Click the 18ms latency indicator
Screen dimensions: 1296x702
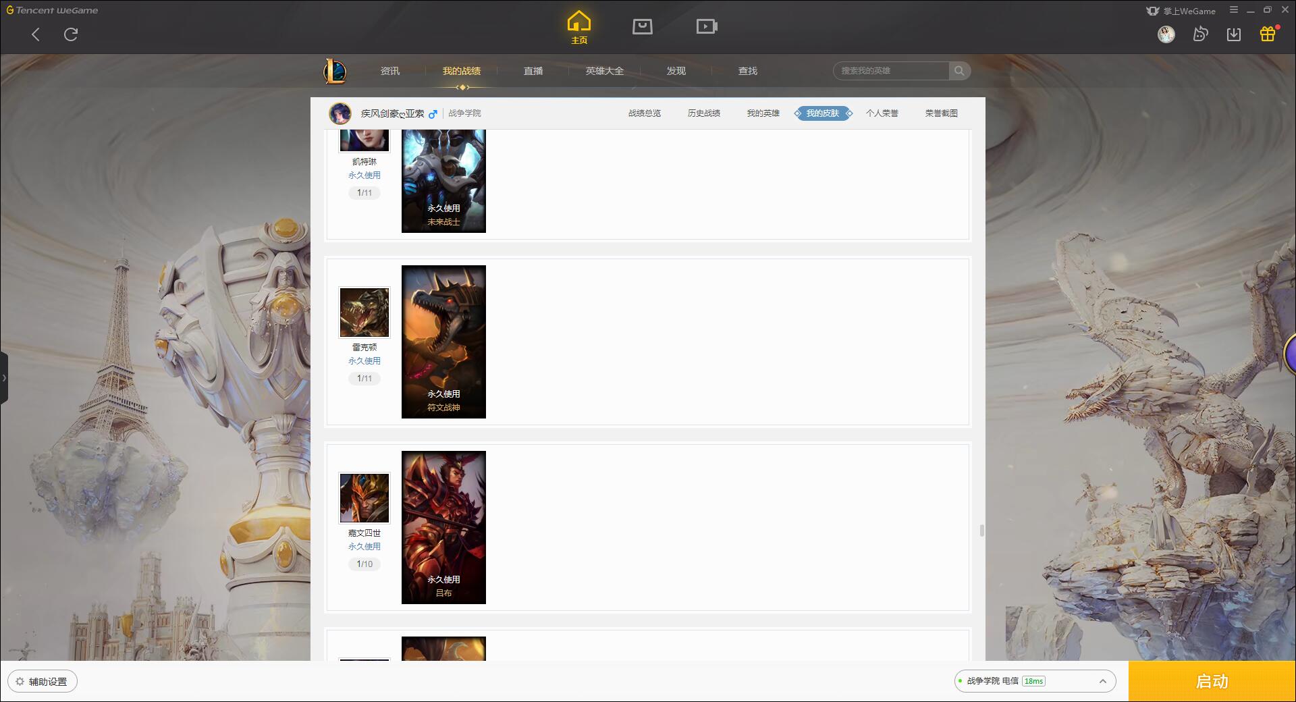pyautogui.click(x=1033, y=681)
